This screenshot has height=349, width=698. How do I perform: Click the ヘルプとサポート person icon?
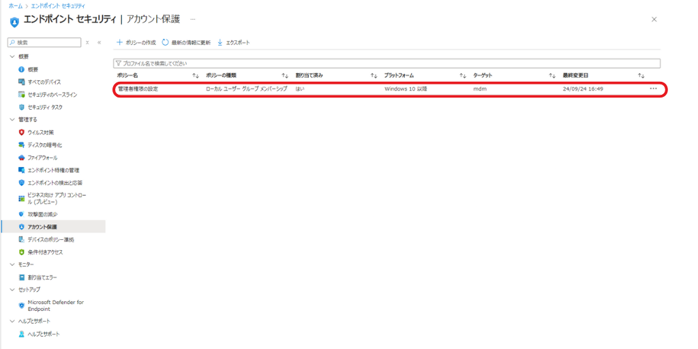click(x=21, y=334)
